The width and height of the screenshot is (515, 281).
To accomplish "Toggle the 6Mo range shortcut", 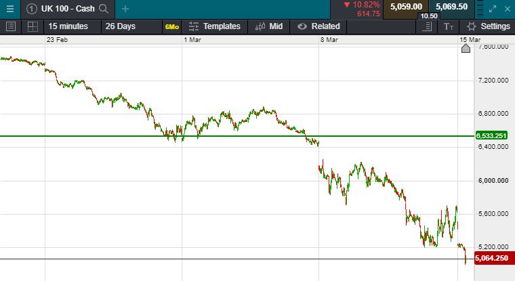I will click(171, 27).
